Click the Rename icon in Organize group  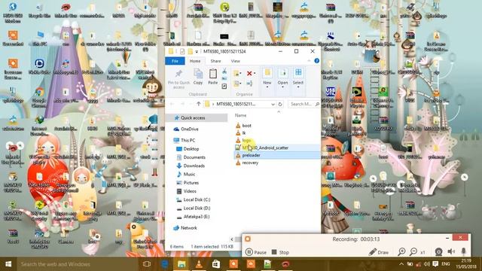249,84
